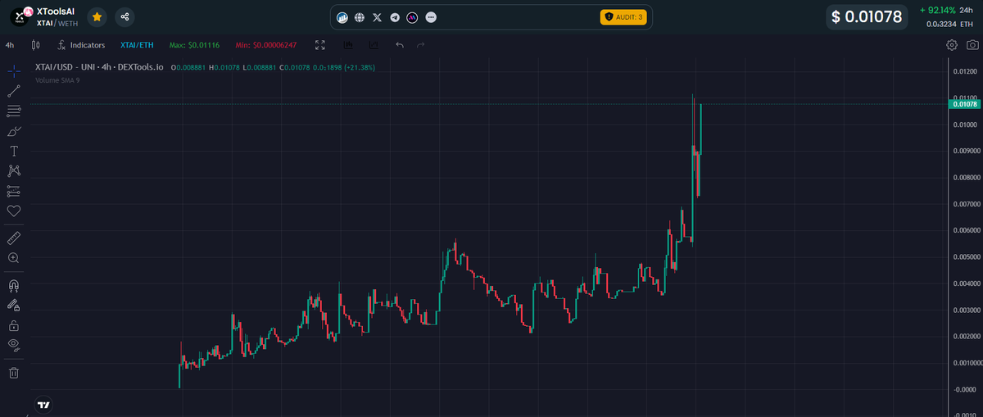Select the XABCD pattern tool
This screenshot has width=983, height=417.
13,170
